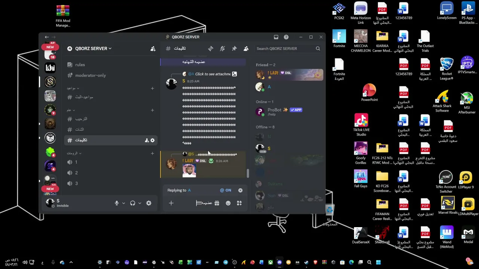Show hidden system tray icons
Image resolution: width=479 pixels, height=269 pixels.
point(71,262)
